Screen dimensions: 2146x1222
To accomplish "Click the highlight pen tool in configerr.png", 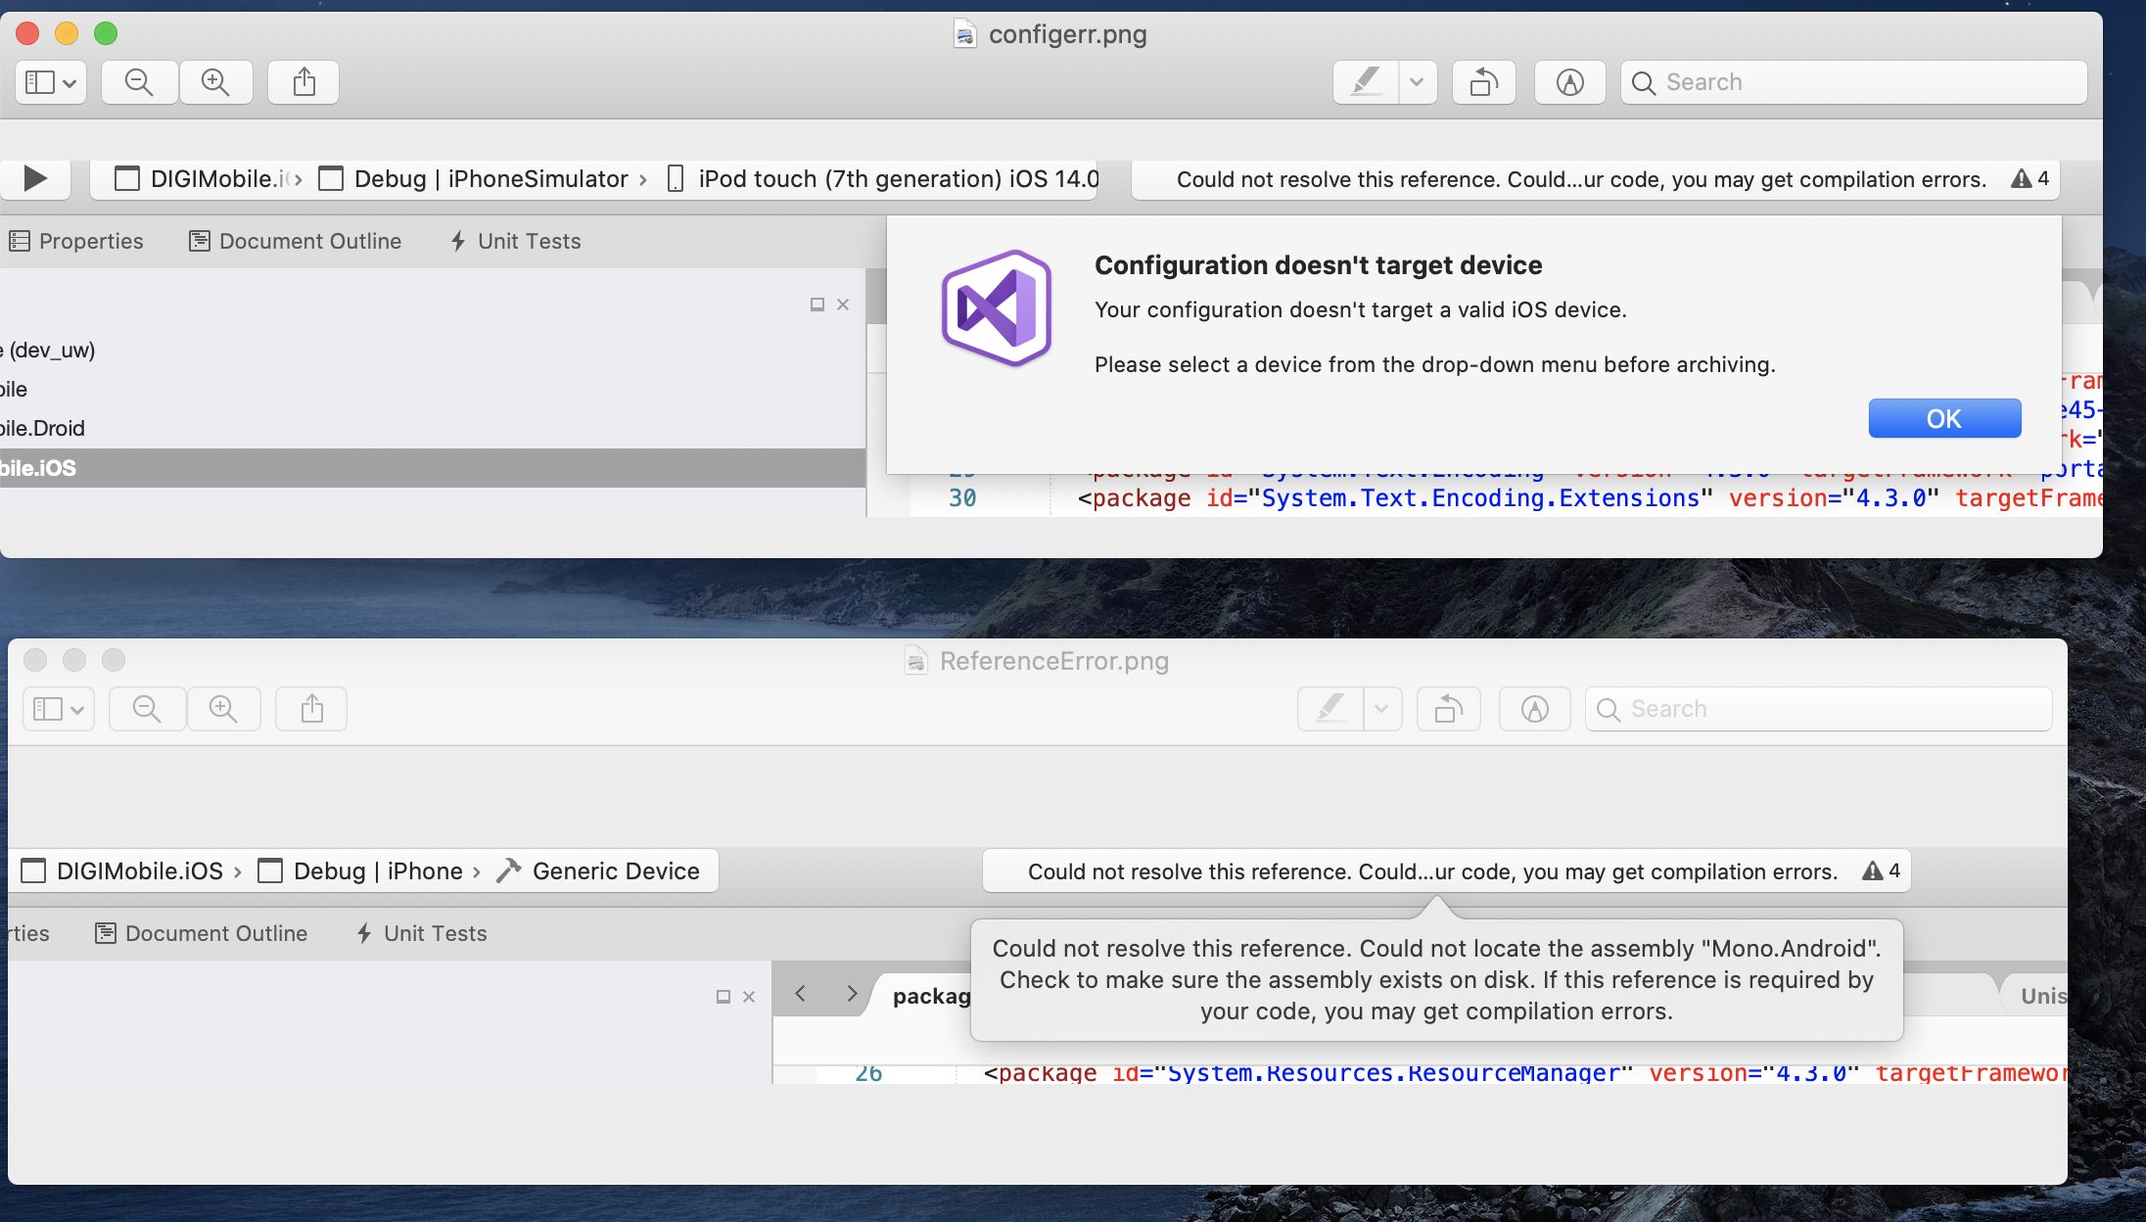I will [1366, 82].
